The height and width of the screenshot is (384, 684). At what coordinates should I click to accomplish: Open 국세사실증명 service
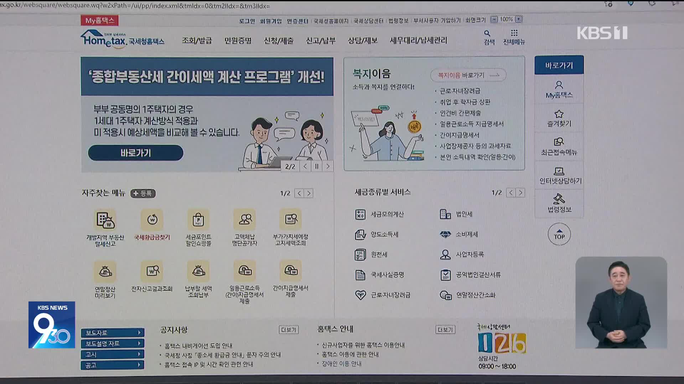pyautogui.click(x=380, y=275)
